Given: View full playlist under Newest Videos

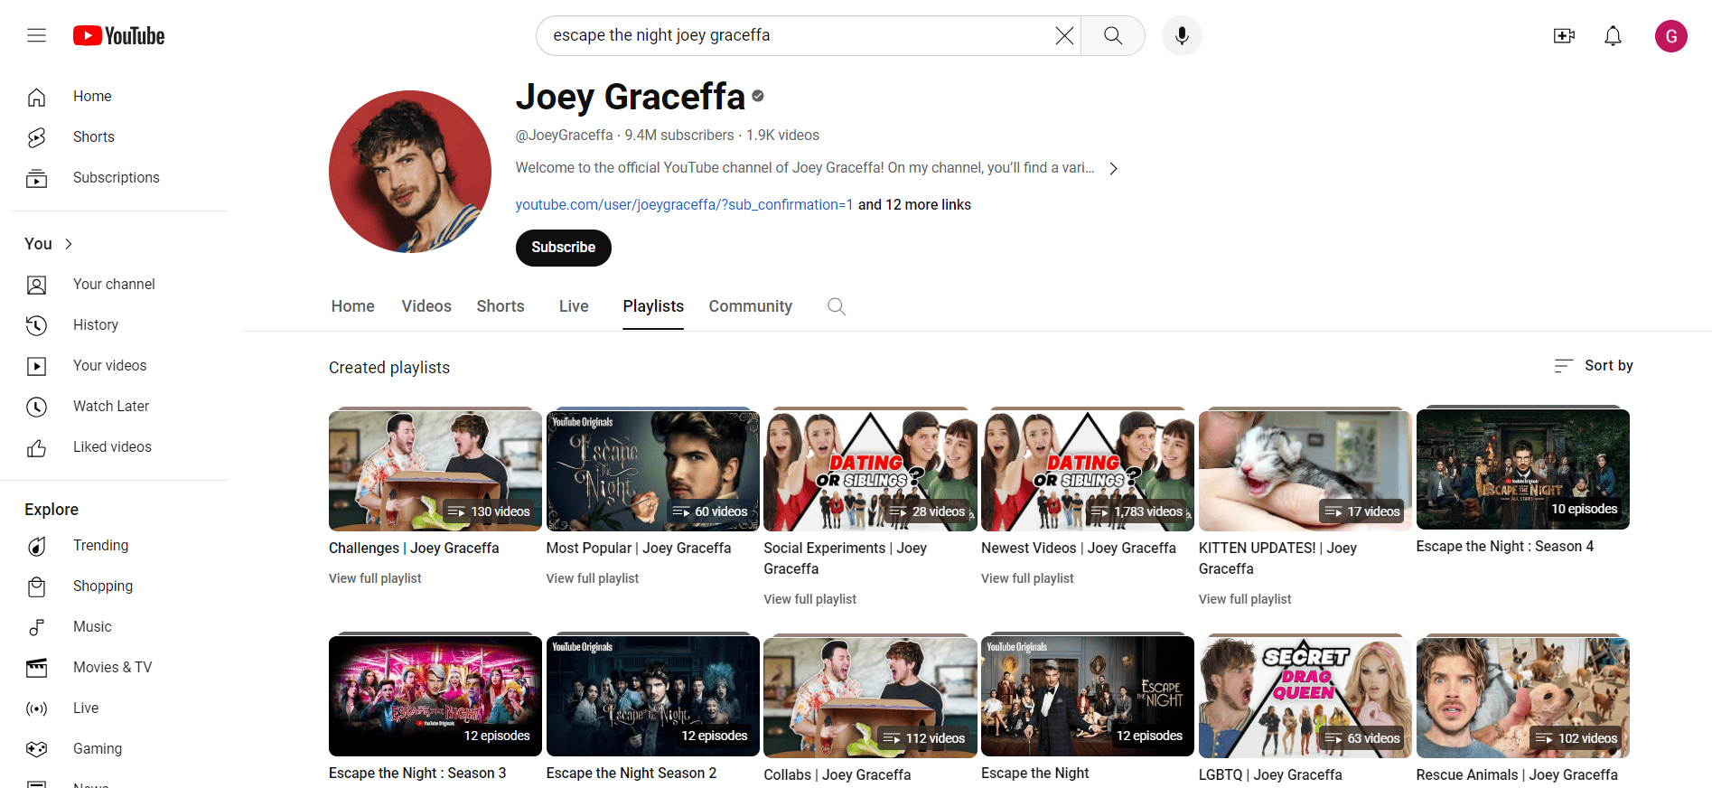Looking at the screenshot, I should 1027,578.
